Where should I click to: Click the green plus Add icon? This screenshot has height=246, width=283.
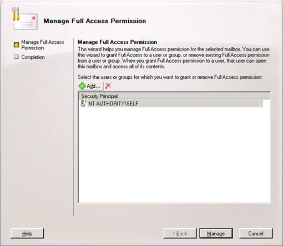(82, 86)
